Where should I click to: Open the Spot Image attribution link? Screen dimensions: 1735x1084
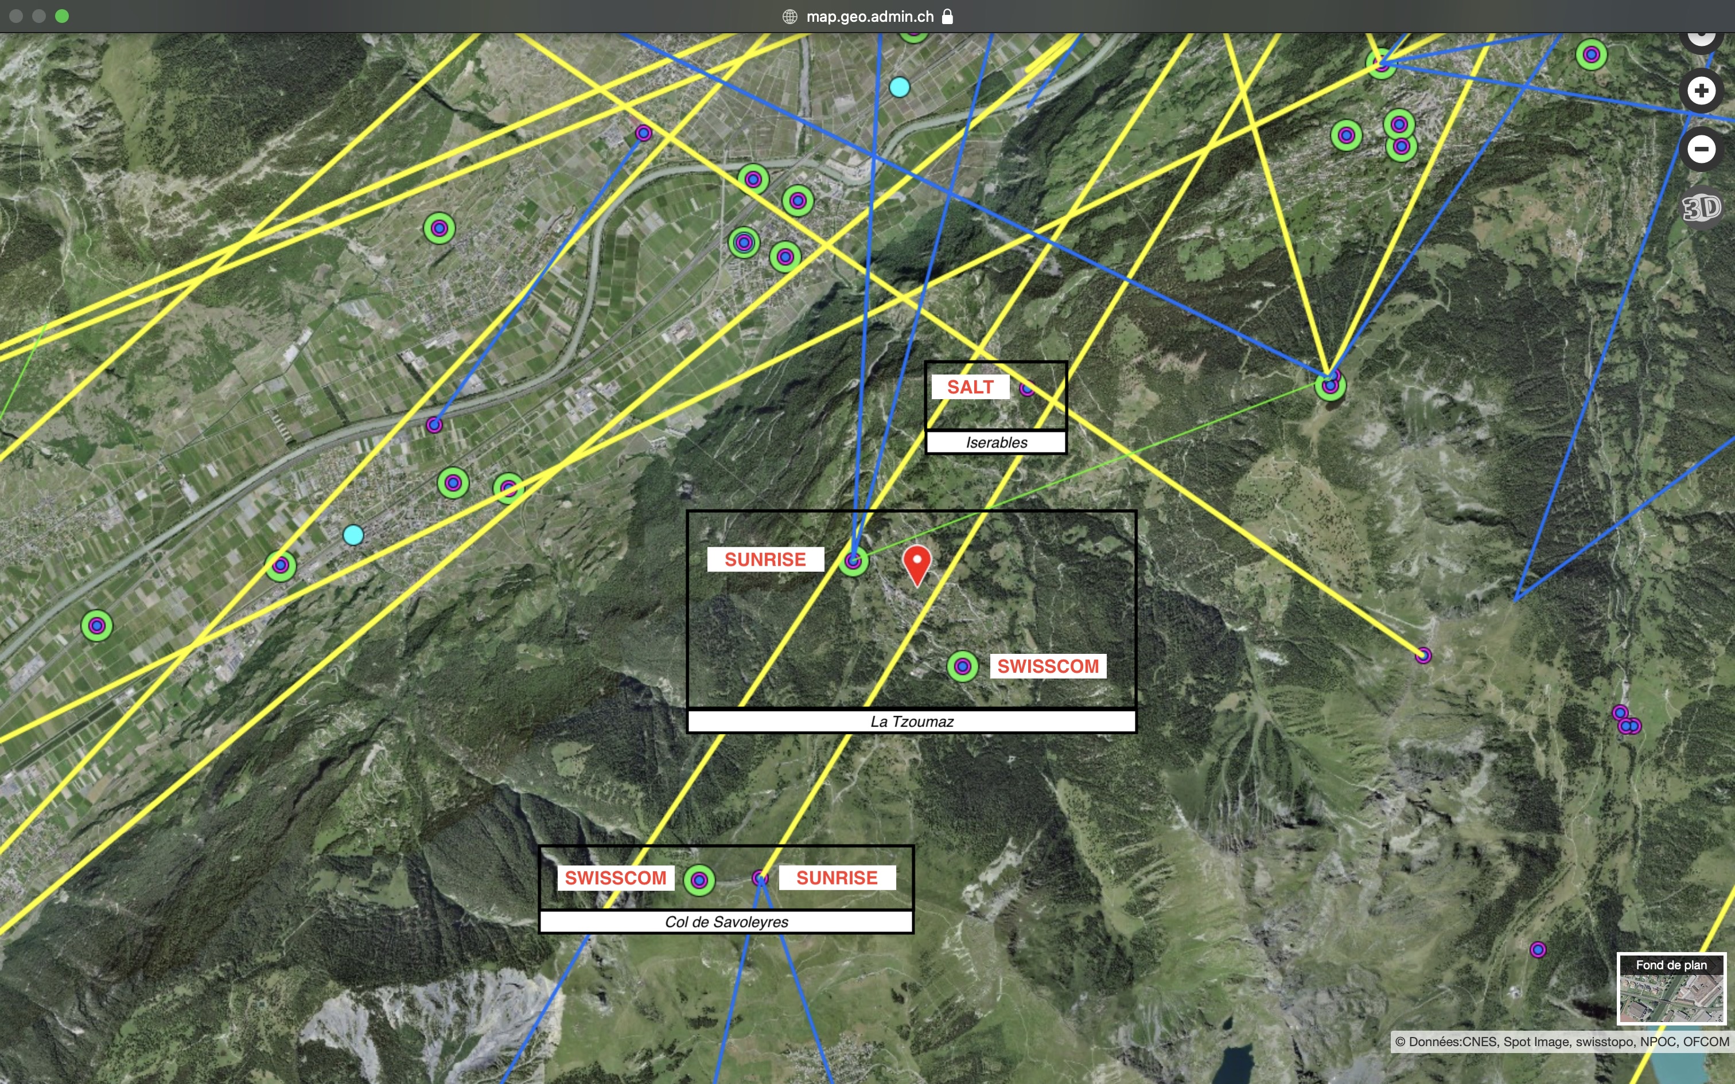[1536, 1042]
